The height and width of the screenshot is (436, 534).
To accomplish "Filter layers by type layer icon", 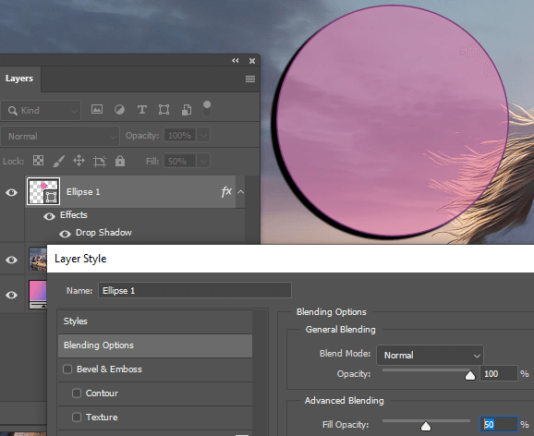I will point(142,110).
